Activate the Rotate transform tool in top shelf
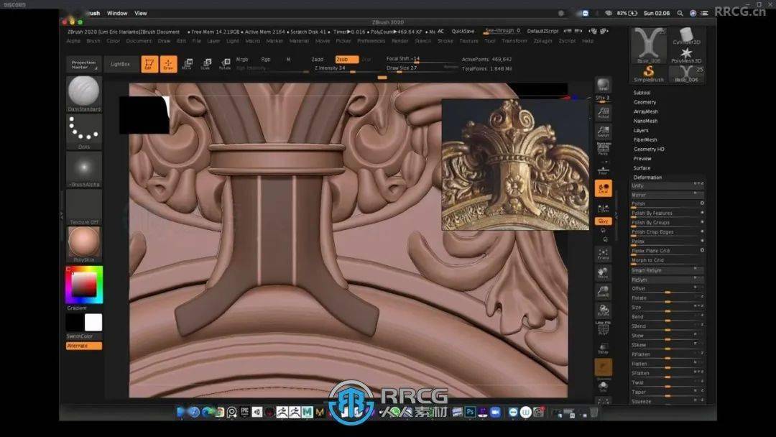The width and height of the screenshot is (776, 437). pos(225,64)
